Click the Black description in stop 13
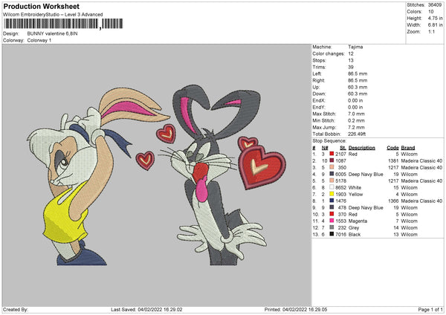 click(x=355, y=234)
